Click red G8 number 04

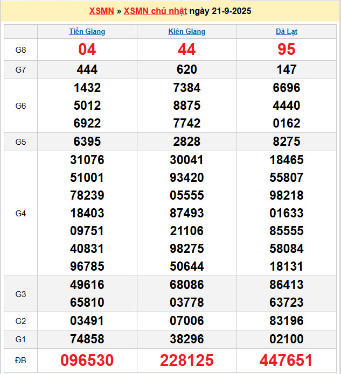coord(87,50)
